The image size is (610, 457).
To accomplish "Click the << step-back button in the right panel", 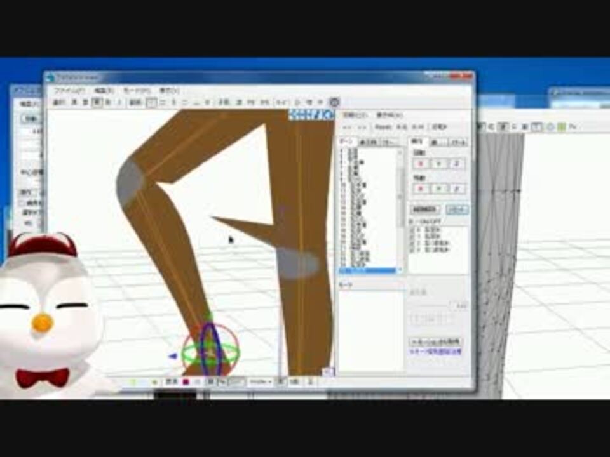I will [348, 127].
